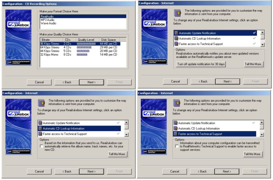
Task: Click the icon beside highlighted Automatic CD Lookup Information
Action: 40,128
